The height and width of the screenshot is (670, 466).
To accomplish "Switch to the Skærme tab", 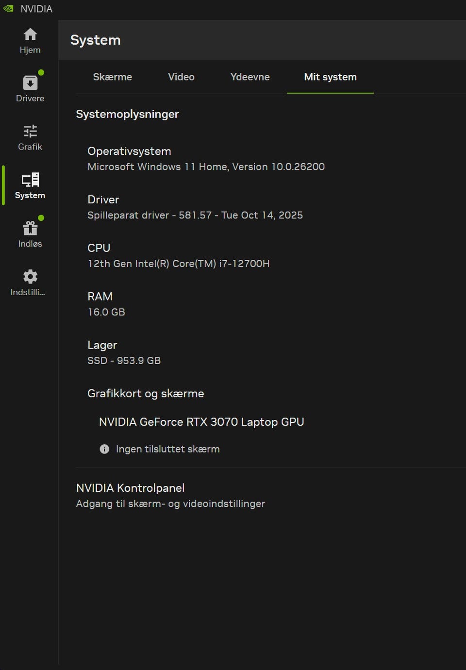I will pyautogui.click(x=113, y=77).
